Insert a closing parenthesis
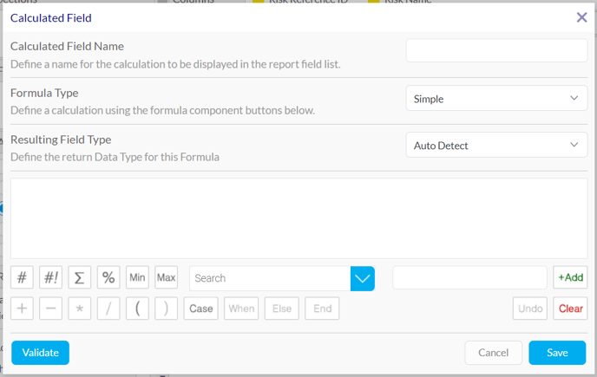The image size is (597, 377). (x=166, y=309)
